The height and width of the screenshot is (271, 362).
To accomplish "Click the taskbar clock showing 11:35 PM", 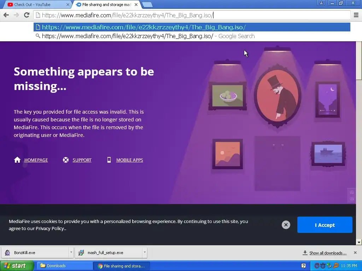I will (x=349, y=266).
